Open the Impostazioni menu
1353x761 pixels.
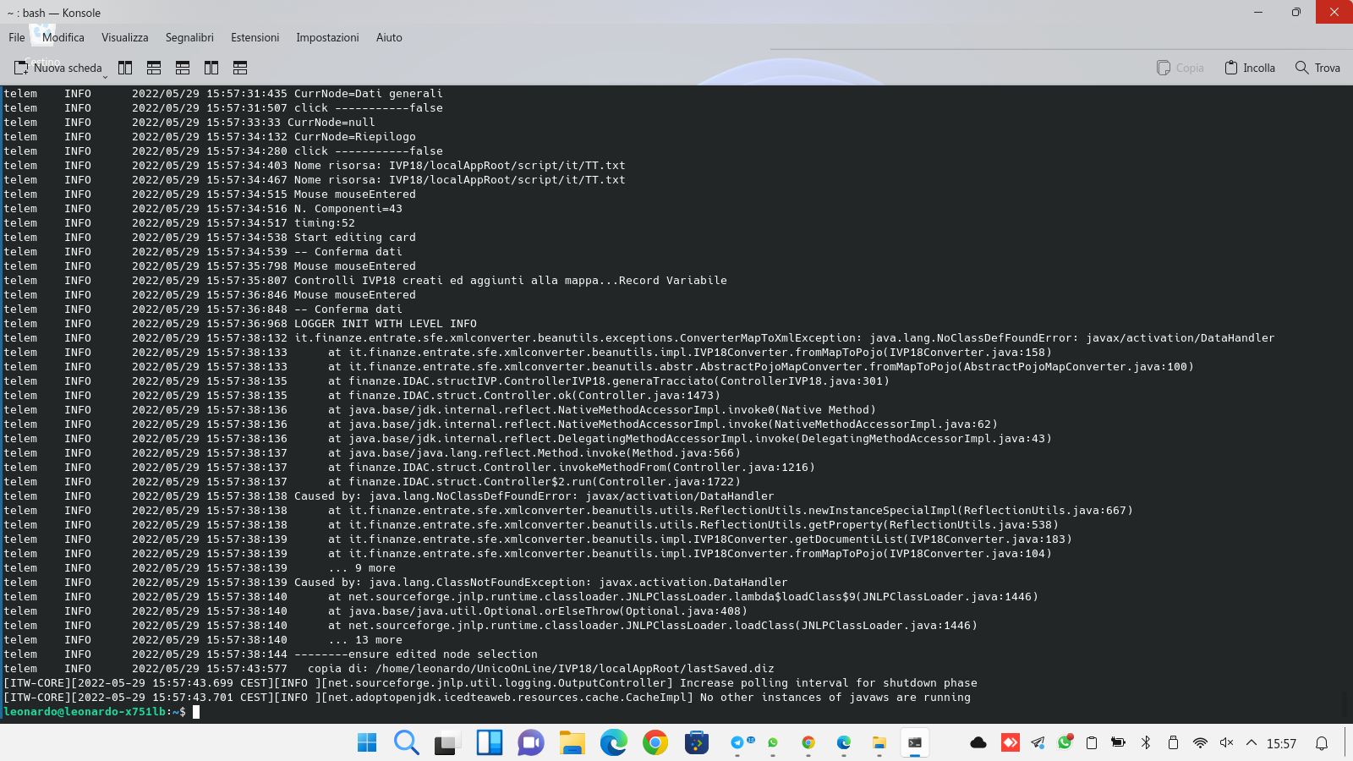tap(327, 37)
